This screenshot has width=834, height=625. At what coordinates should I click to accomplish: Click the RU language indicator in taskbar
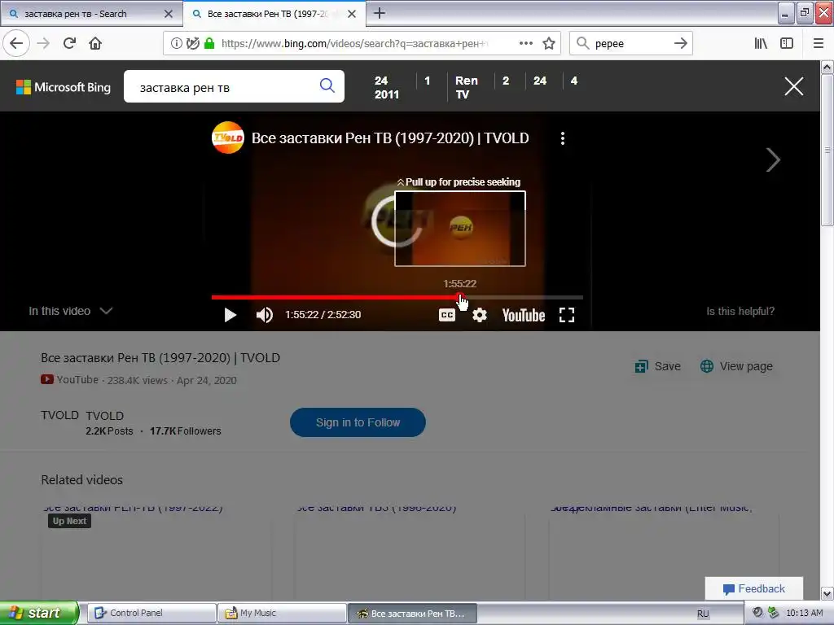click(x=703, y=614)
